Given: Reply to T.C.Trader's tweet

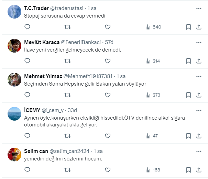Looking at the screenshot, I should [28, 27].
